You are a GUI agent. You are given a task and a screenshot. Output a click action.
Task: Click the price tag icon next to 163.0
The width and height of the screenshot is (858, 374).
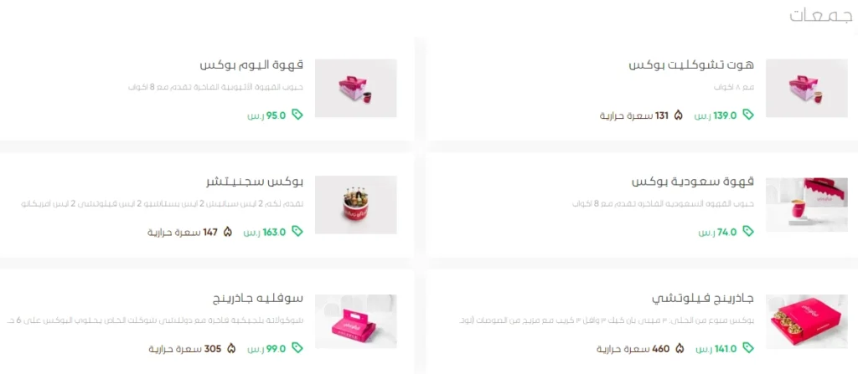coord(297,231)
